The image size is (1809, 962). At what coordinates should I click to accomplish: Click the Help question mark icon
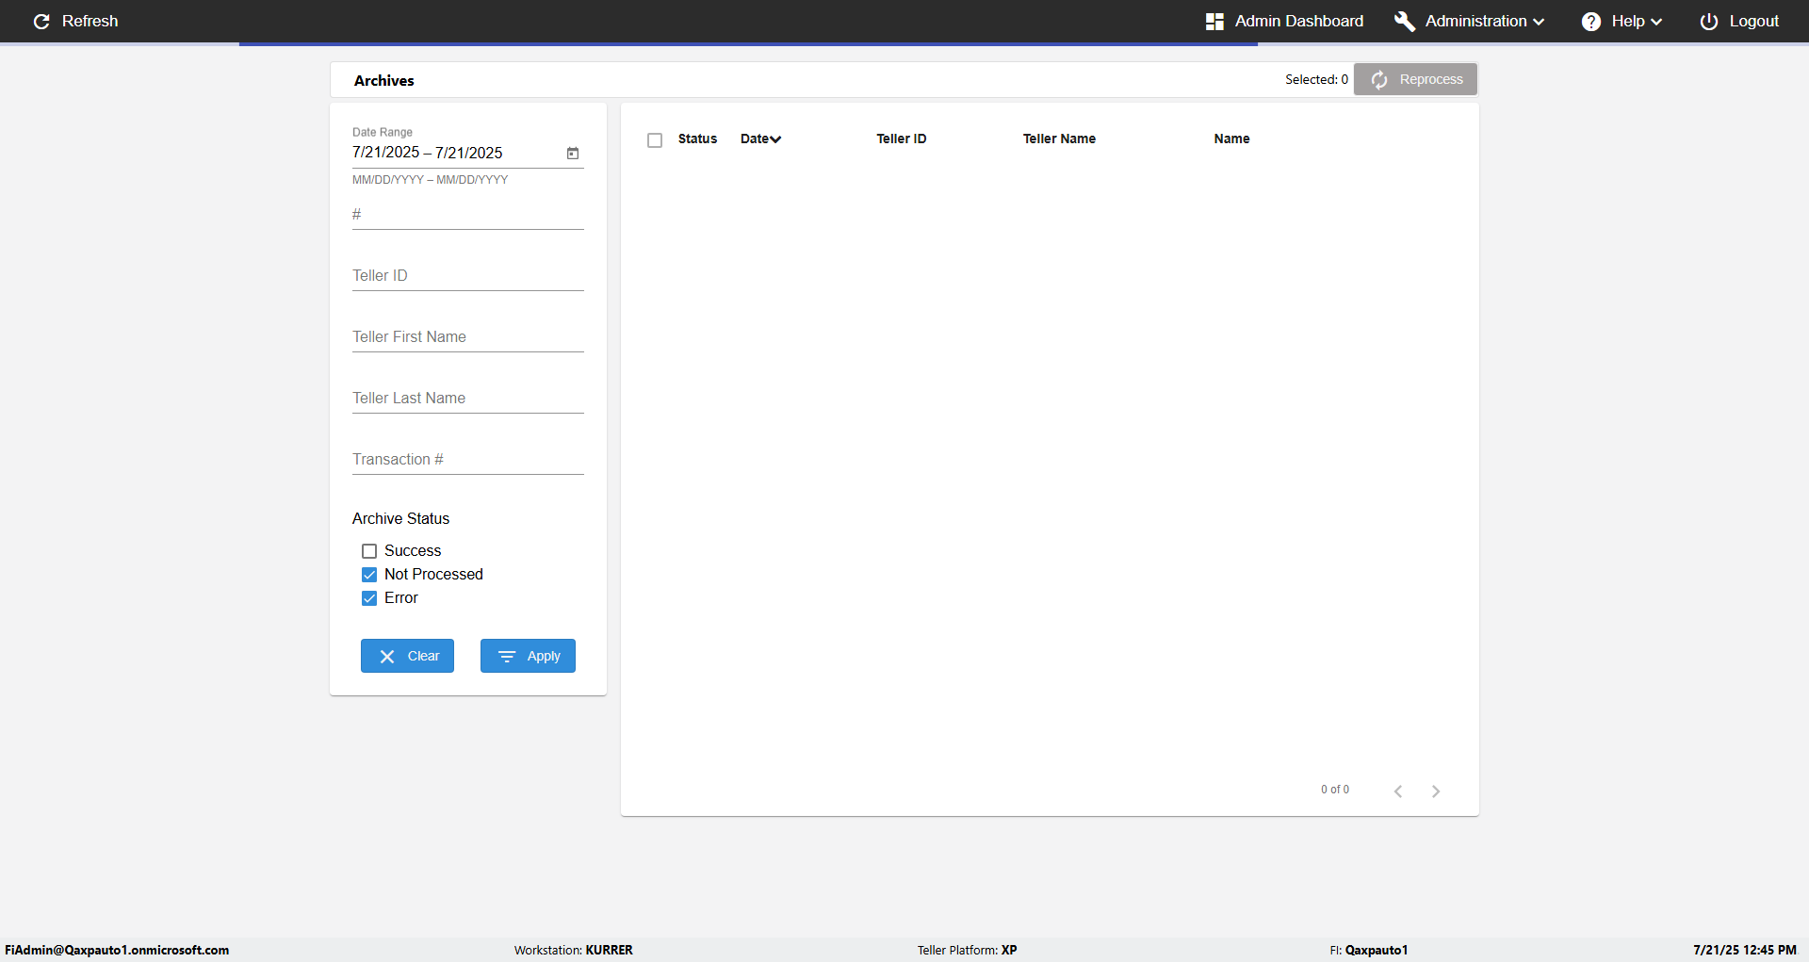pos(1591,21)
